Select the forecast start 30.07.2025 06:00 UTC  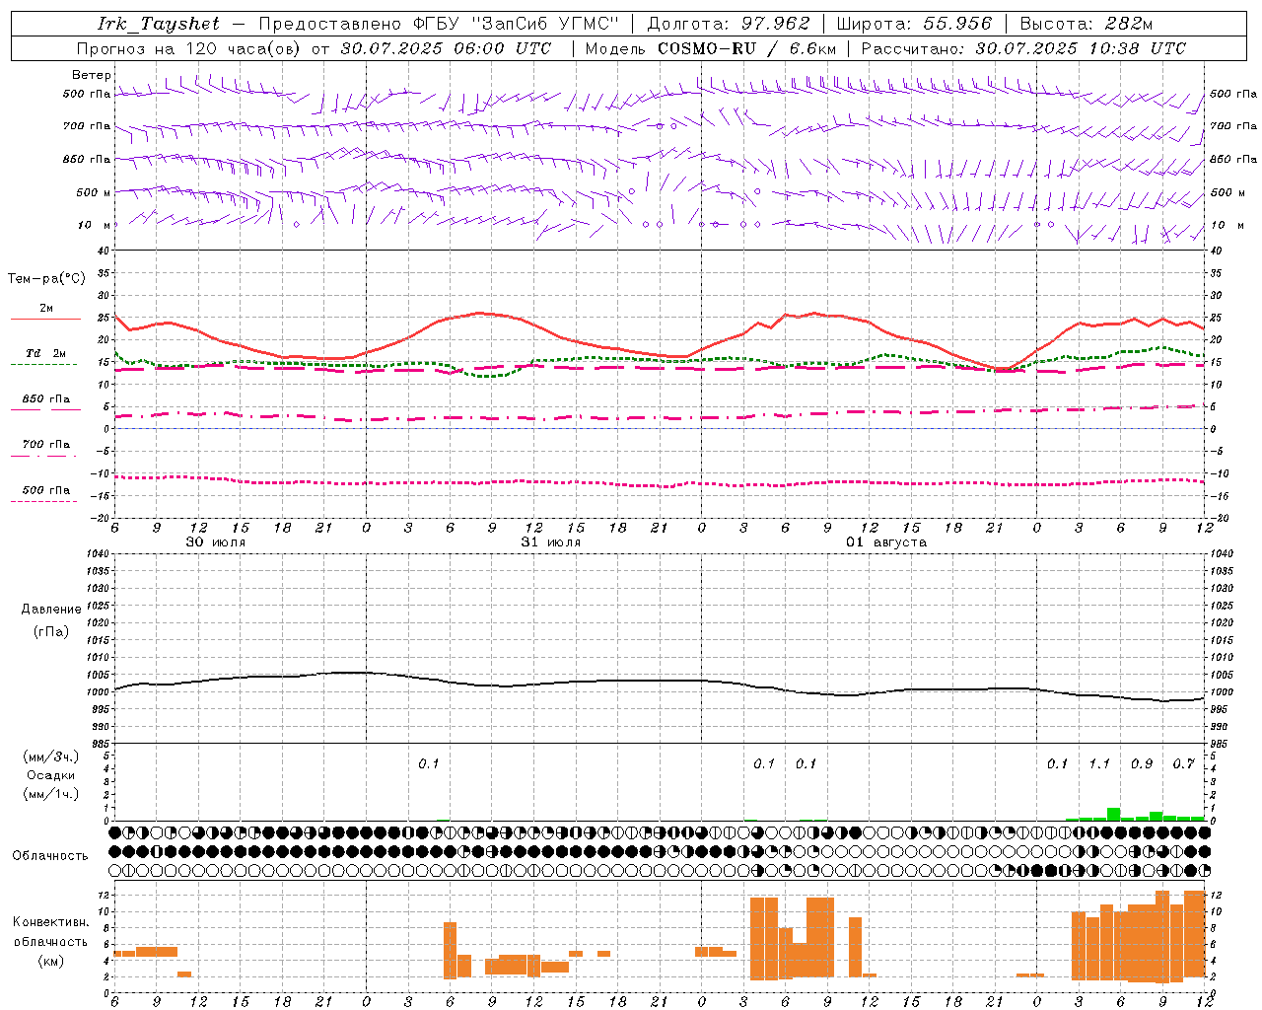tap(447, 48)
